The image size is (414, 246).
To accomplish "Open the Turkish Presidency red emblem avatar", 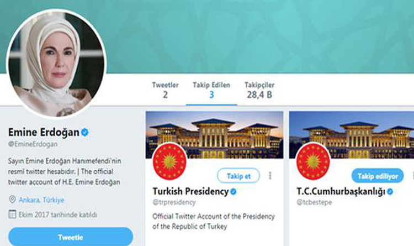I will click(x=170, y=161).
